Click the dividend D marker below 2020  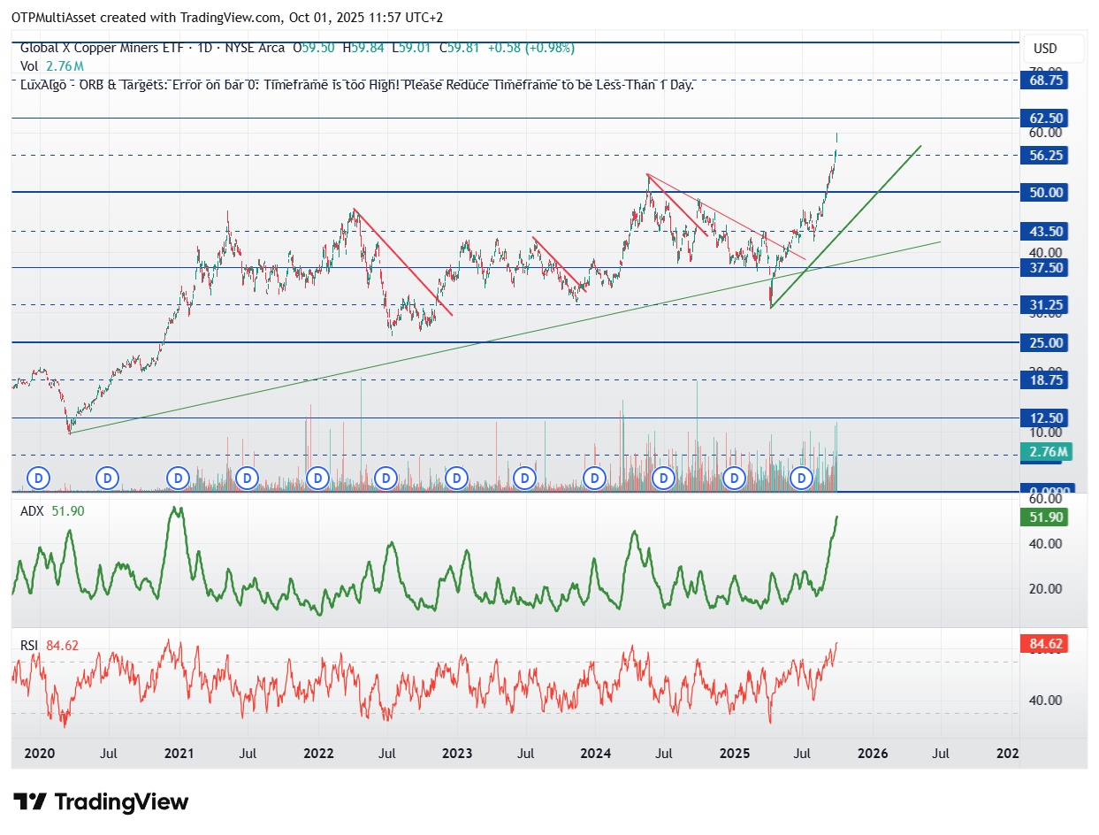point(38,479)
